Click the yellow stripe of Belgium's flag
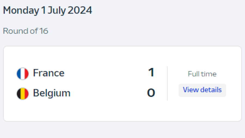Image resolution: width=245 pixels, height=138 pixels. (23, 93)
